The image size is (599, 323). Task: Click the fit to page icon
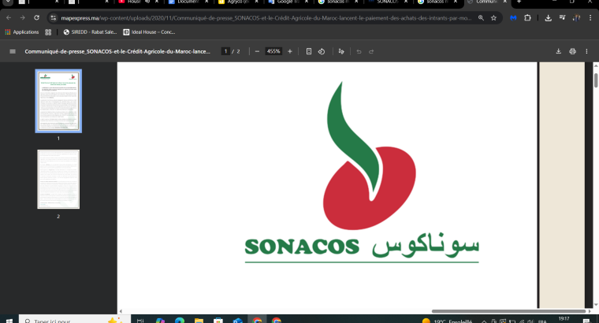(x=309, y=51)
